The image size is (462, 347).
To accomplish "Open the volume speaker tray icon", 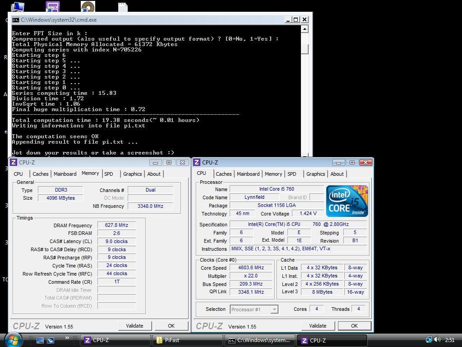I will coord(437,340).
